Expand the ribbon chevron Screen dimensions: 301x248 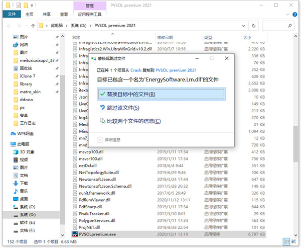(x=287, y=15)
